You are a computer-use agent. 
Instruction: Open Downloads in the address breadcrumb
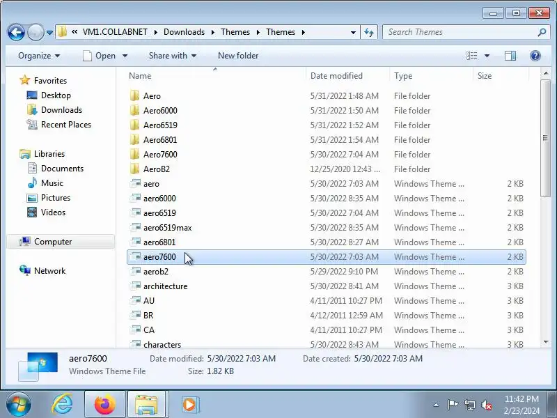coord(184,32)
